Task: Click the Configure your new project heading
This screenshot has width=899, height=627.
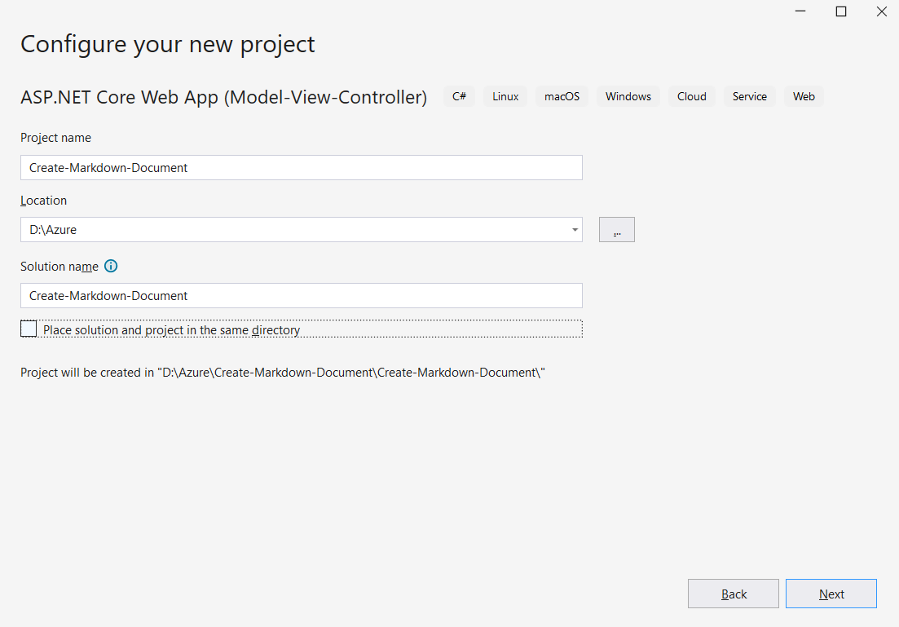Action: point(167,45)
